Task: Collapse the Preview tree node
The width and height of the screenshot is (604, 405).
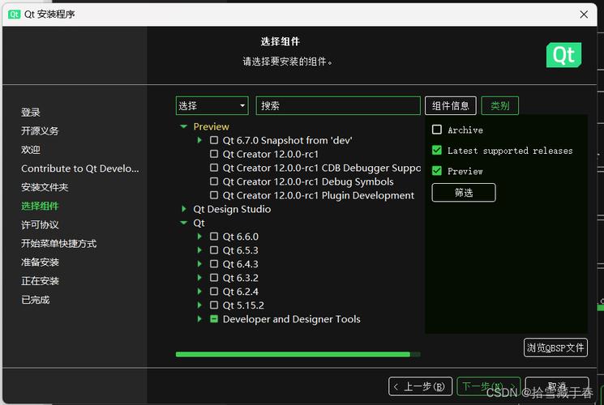Action: (x=184, y=126)
